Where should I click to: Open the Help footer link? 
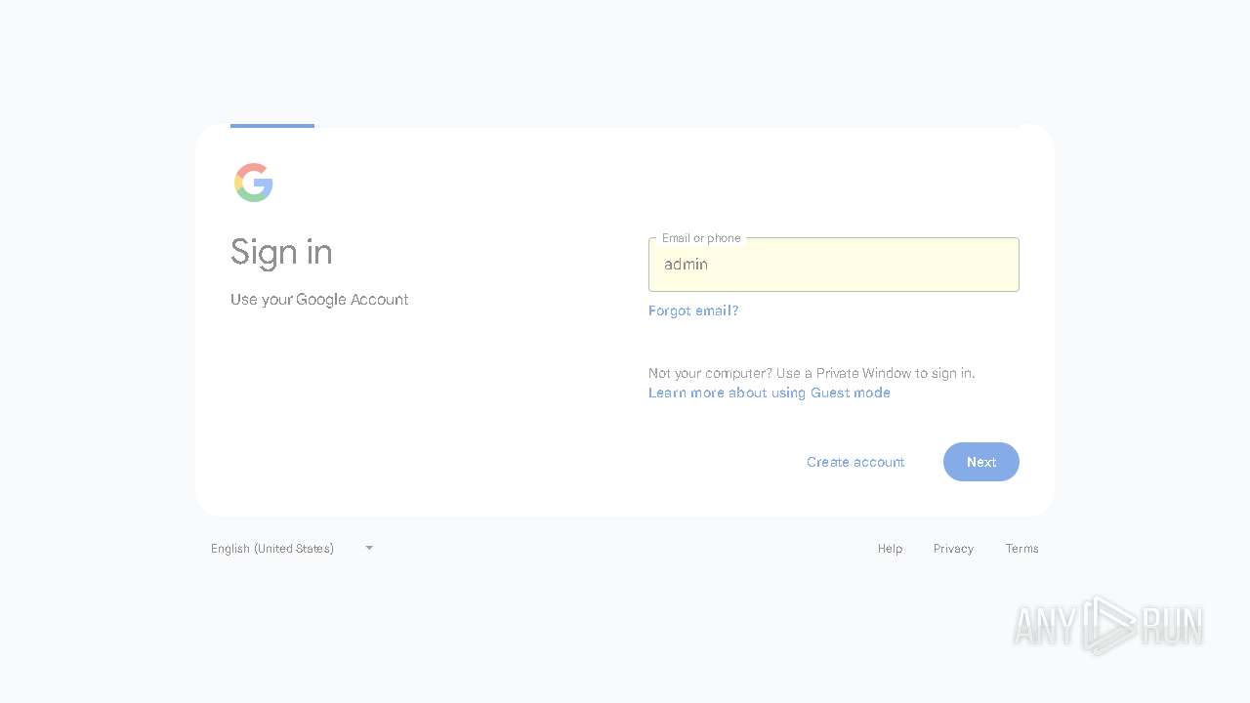(x=890, y=549)
